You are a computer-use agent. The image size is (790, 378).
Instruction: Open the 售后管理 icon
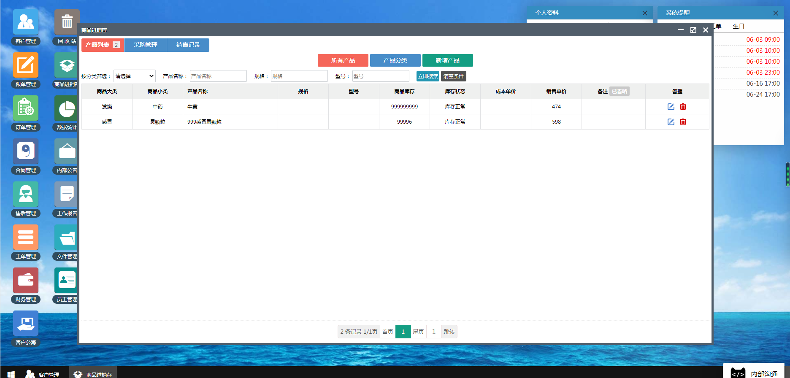click(x=26, y=194)
